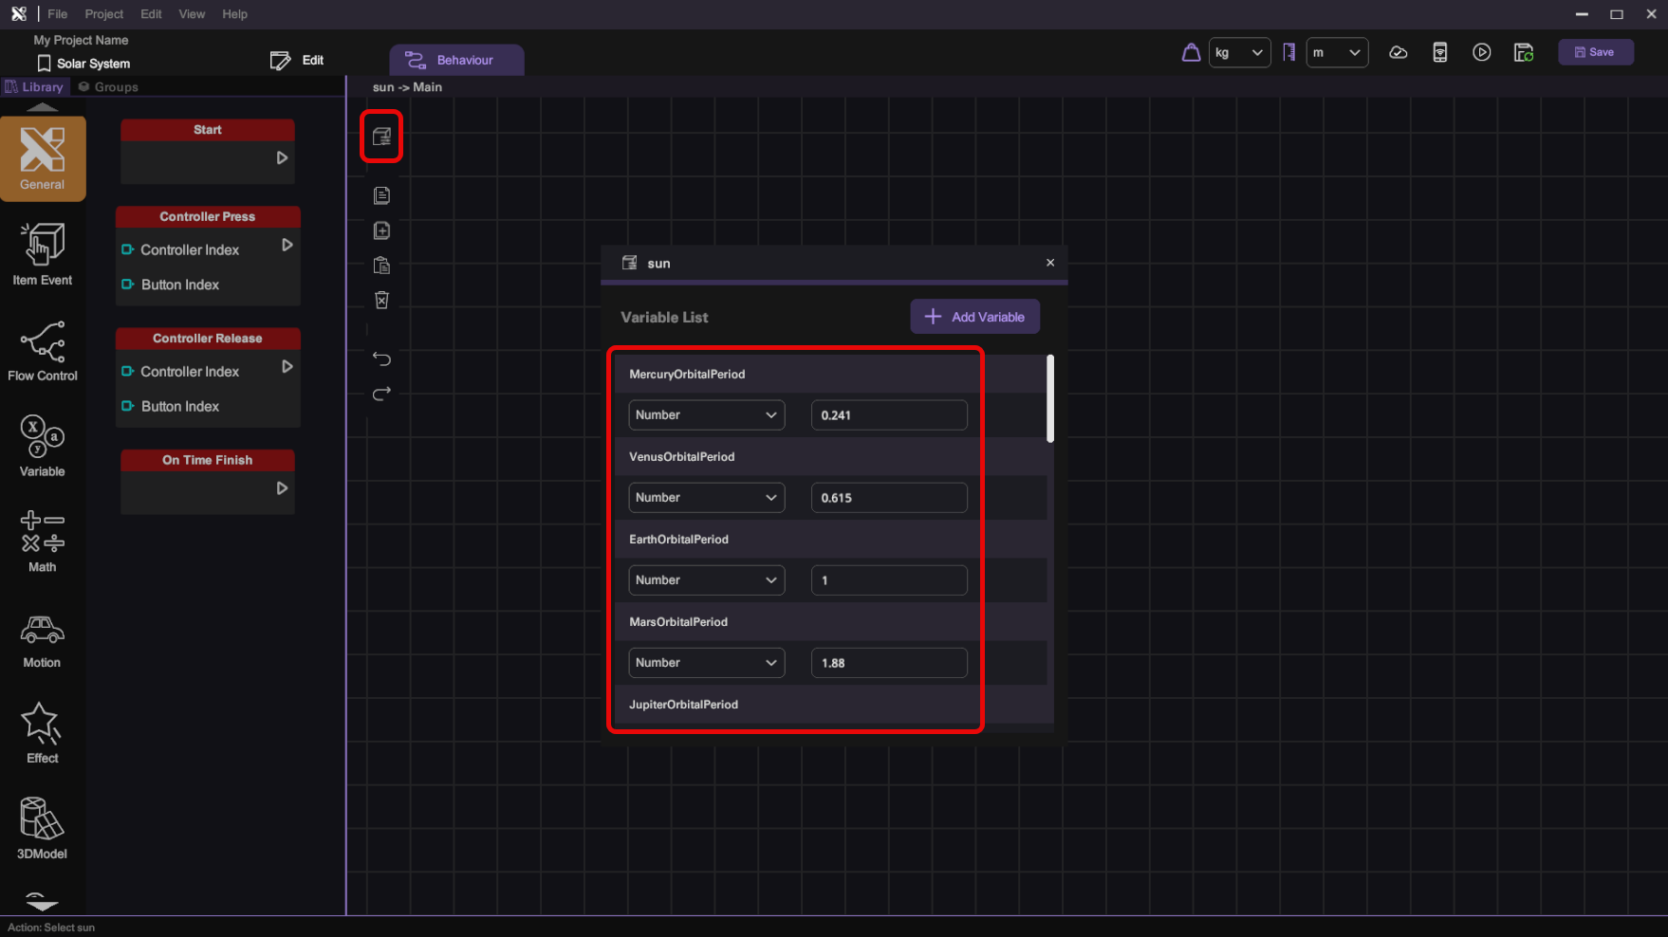This screenshot has height=937, width=1668.
Task: Select the Controller Release node header
Action: point(208,338)
